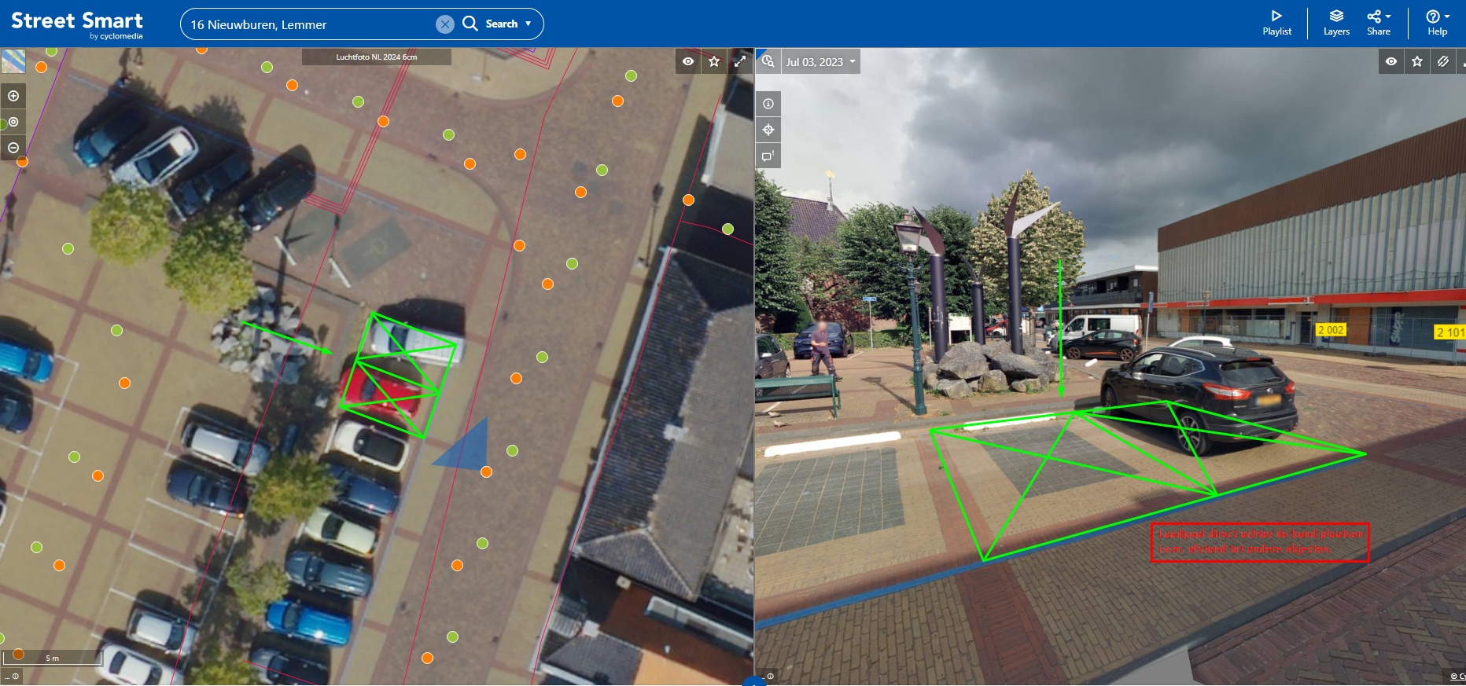Open the historical imagery search icon
Image resolution: width=1466 pixels, height=686 pixels.
coord(768,61)
